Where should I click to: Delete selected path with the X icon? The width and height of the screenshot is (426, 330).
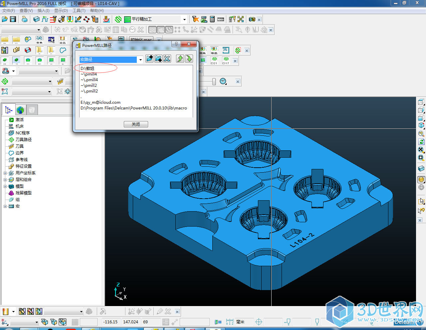point(167,59)
